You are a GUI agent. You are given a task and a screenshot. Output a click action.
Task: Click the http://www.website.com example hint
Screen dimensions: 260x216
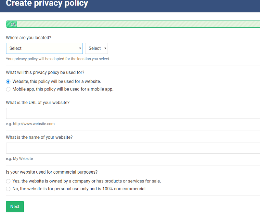pyautogui.click(x=30, y=124)
